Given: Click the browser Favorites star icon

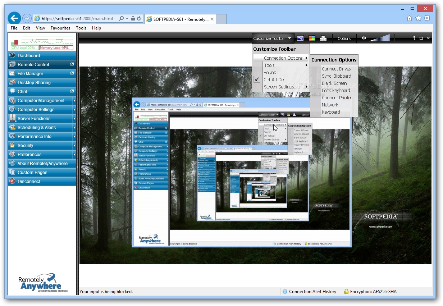Looking at the screenshot, I should (x=418, y=18).
